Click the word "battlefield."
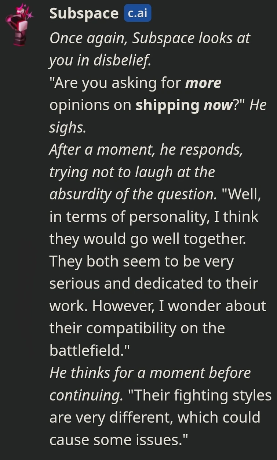This screenshot has width=277, height=460. tap(90, 351)
